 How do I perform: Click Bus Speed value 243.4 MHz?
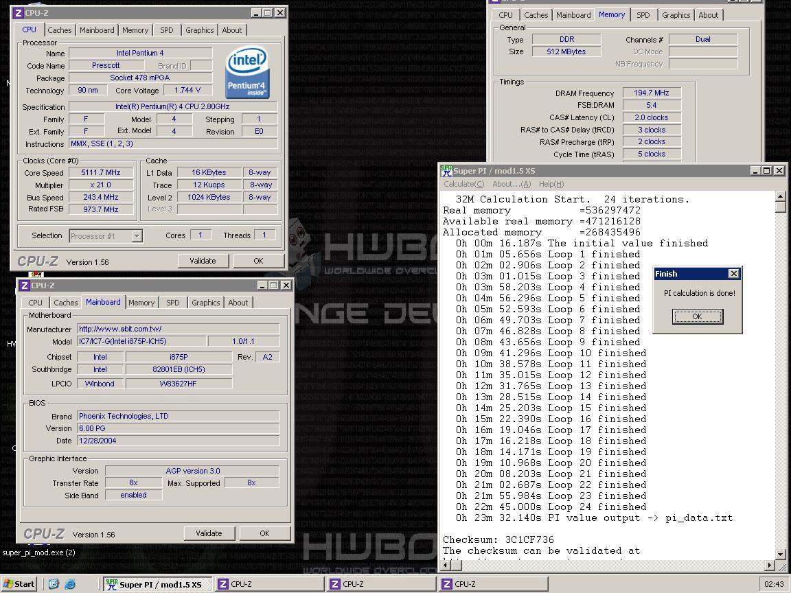101,197
